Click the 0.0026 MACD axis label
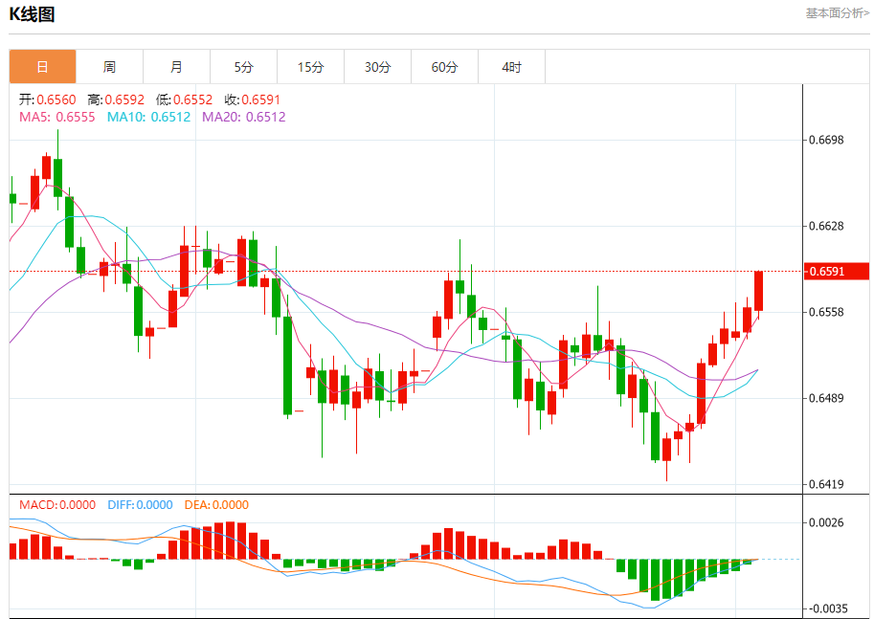Screen dimensions: 874x619 click(x=827, y=522)
